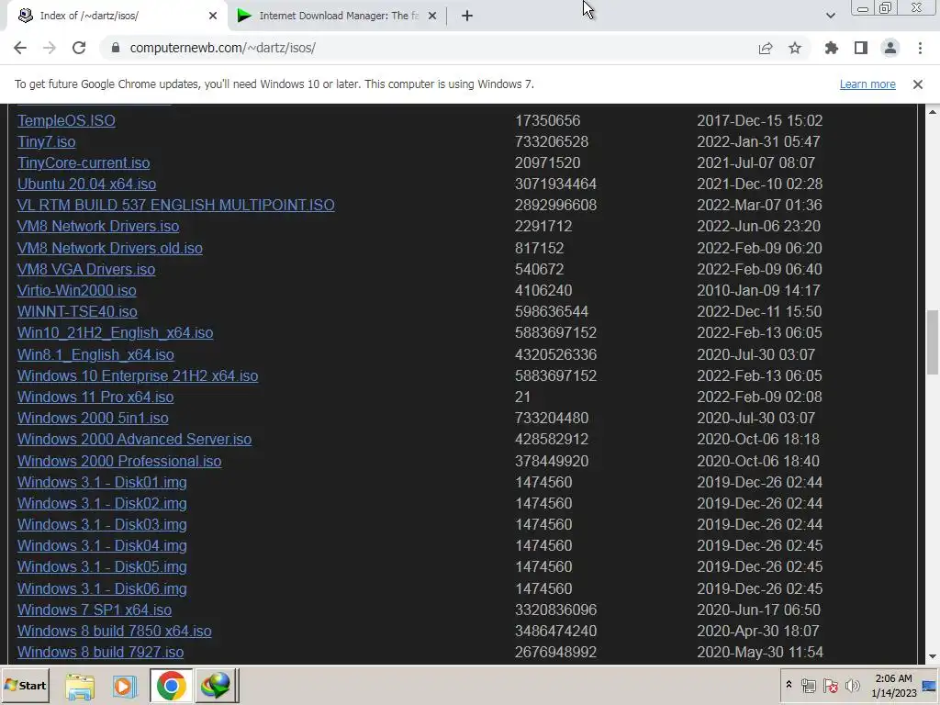Click TinyCore-current.iso link
940x705 pixels.
click(x=84, y=163)
